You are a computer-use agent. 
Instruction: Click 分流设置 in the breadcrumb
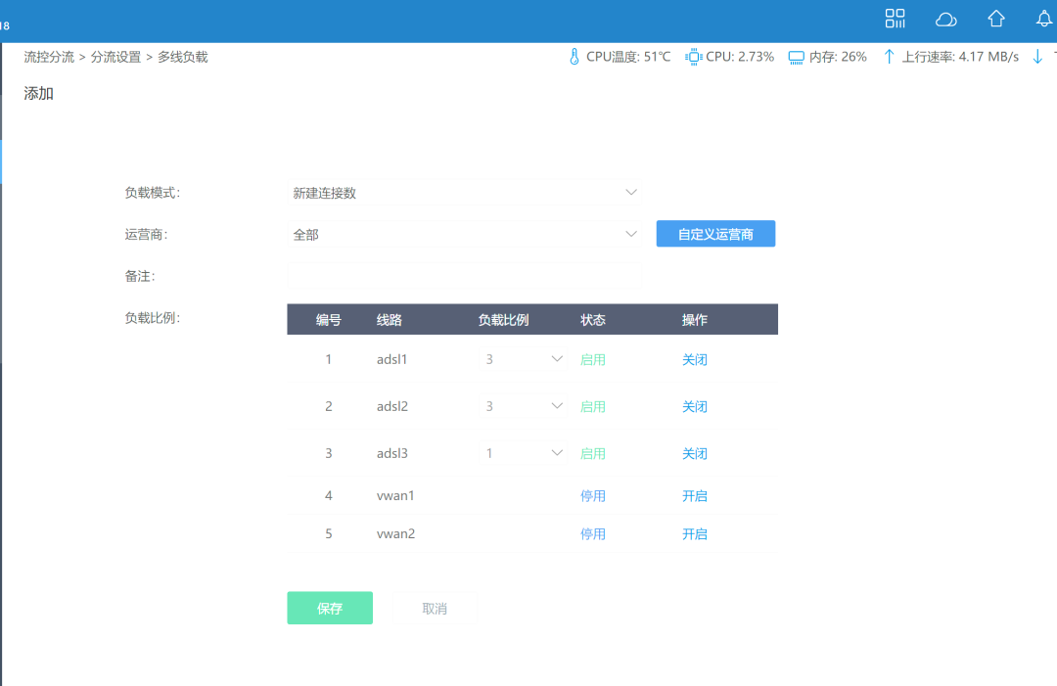pyautogui.click(x=115, y=57)
